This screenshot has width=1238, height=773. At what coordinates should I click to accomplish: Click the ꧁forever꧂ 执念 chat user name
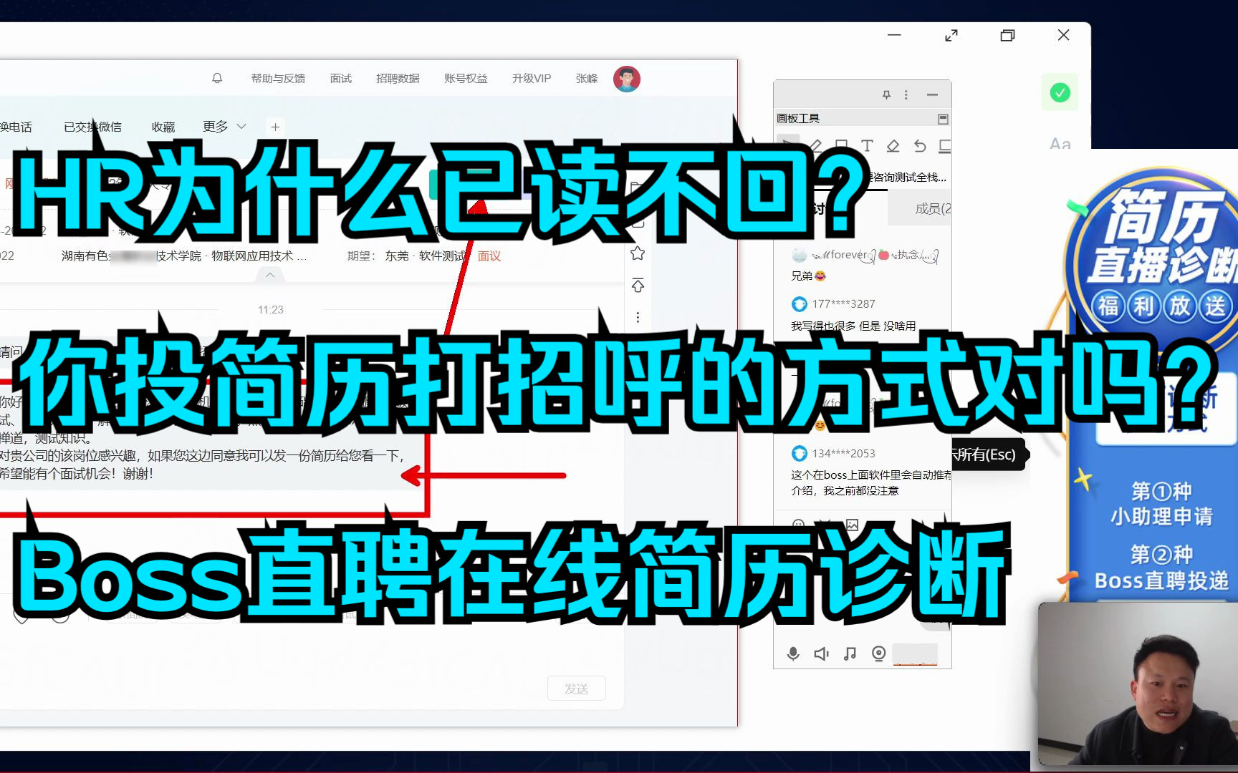pos(873,255)
